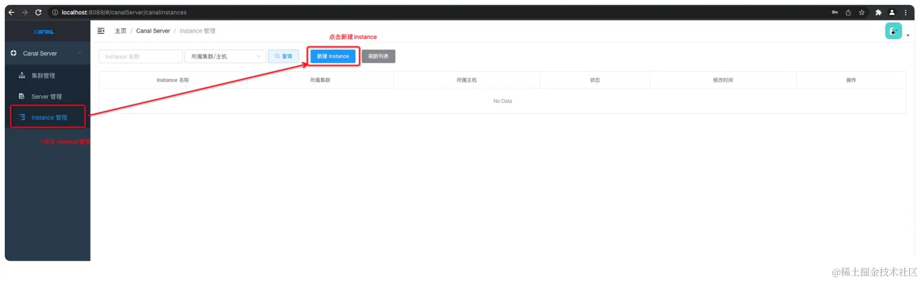This screenshot has height=281, width=921.
Task: Open the 所属集群/主机 dropdown
Action: click(225, 56)
